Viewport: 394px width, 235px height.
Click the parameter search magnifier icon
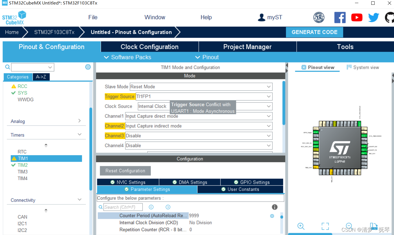(101, 207)
